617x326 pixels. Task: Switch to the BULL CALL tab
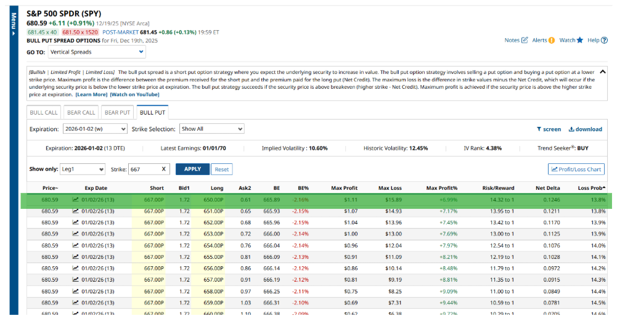click(x=44, y=113)
